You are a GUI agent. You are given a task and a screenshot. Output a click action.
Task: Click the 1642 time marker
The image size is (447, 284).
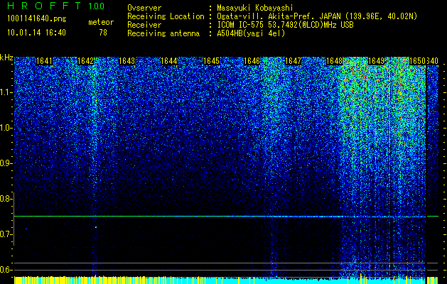coord(86,61)
